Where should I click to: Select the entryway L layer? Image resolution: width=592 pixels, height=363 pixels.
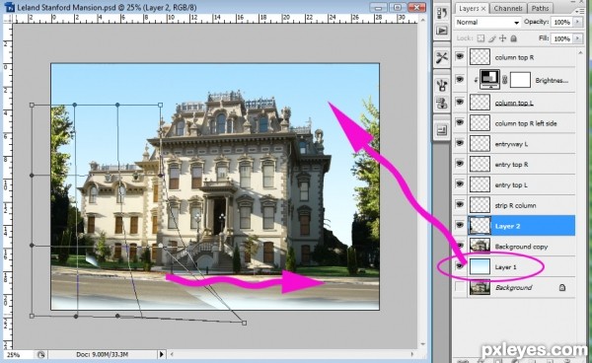coord(521,144)
